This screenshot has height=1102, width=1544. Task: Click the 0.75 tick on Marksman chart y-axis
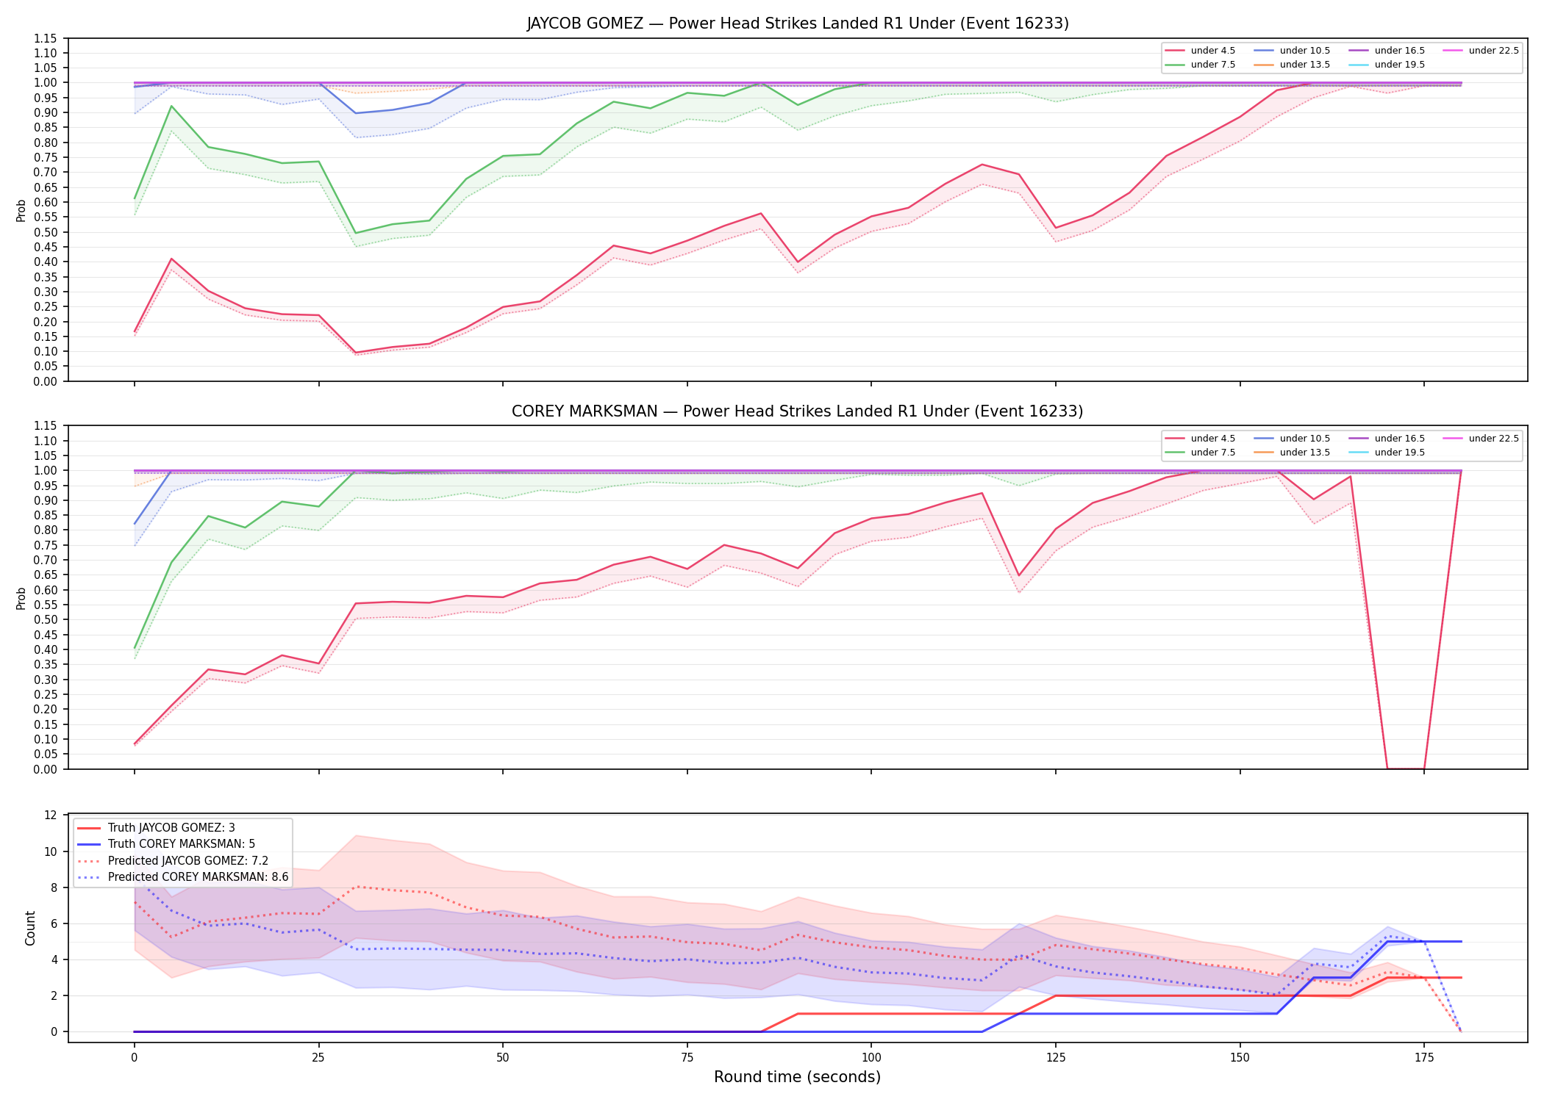(x=46, y=545)
